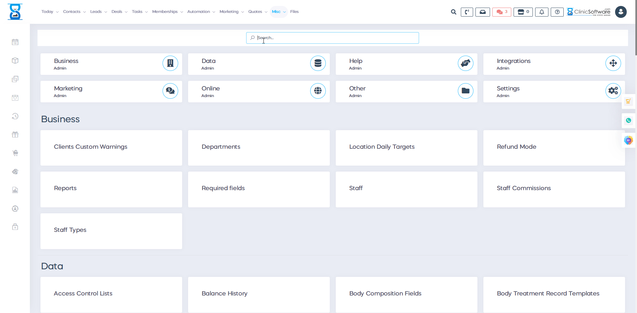Open the WhatsApp icon on right edge

(629, 121)
